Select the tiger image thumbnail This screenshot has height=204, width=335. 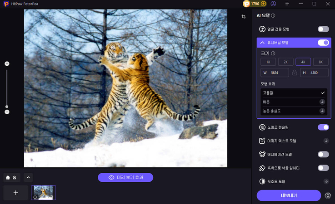pos(44,193)
